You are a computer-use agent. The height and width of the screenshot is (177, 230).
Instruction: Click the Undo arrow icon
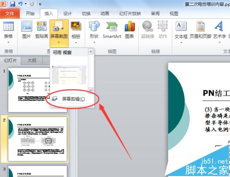click(x=20, y=4)
